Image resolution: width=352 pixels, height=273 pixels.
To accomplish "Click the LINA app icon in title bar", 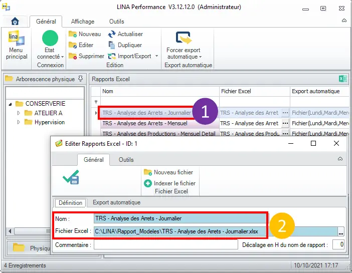I will pos(6,7).
